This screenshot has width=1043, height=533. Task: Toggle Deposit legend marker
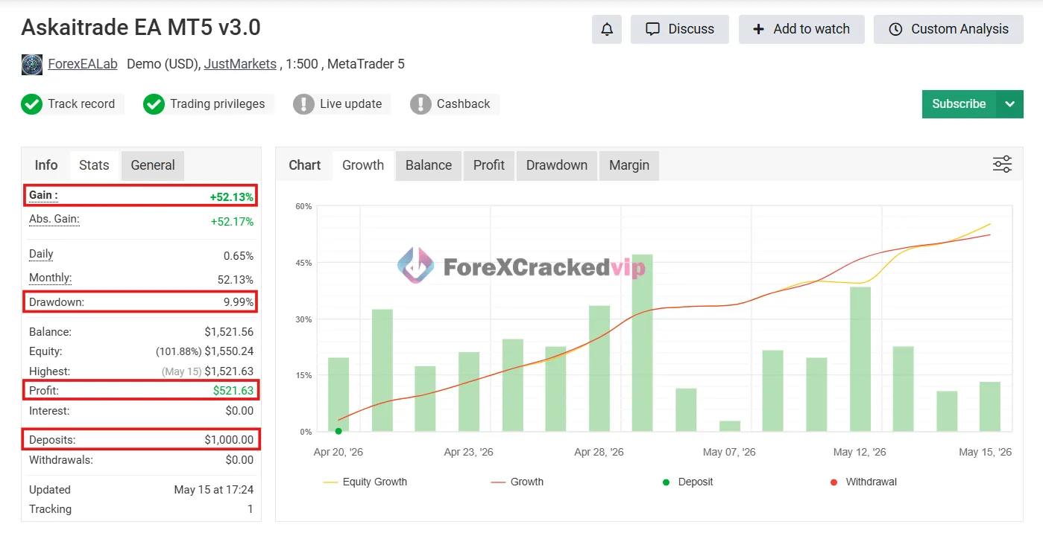tap(688, 482)
